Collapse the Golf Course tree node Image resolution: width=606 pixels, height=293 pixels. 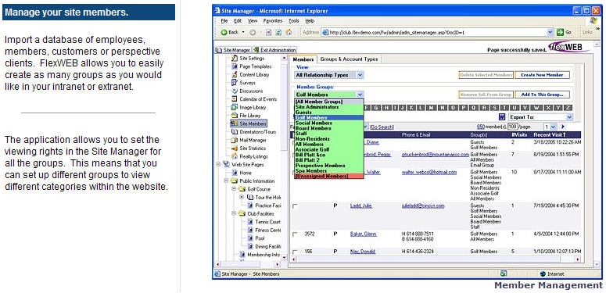point(235,189)
